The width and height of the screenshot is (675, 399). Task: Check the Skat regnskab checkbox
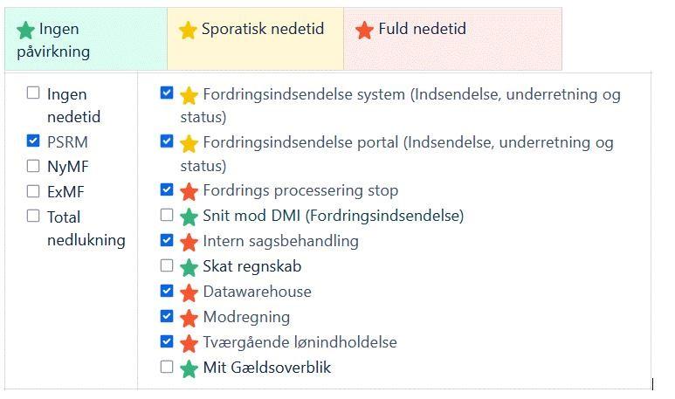pyautogui.click(x=167, y=265)
